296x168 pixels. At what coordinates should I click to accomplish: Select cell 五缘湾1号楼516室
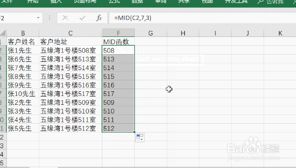(x=70, y=85)
